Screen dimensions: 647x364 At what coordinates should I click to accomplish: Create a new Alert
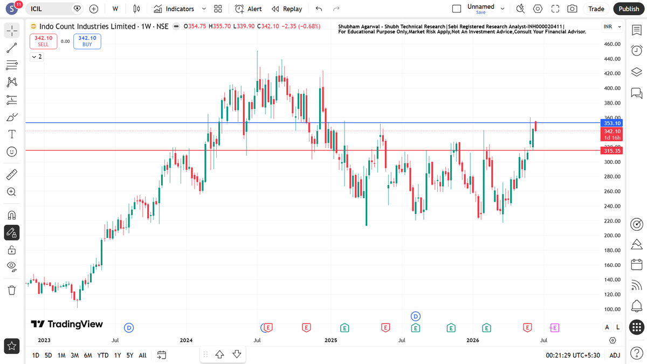pos(249,9)
